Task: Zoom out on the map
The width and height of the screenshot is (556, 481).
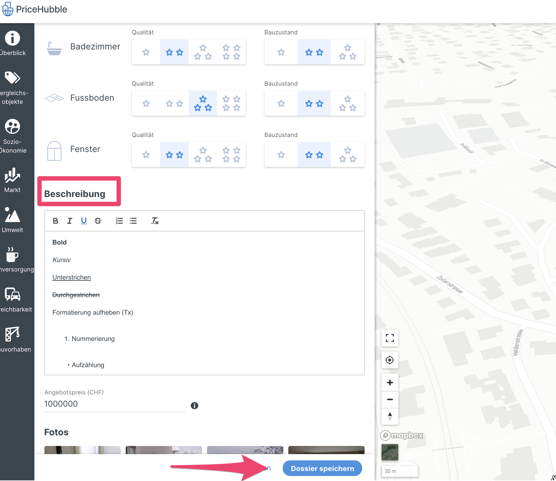Action: 390,399
